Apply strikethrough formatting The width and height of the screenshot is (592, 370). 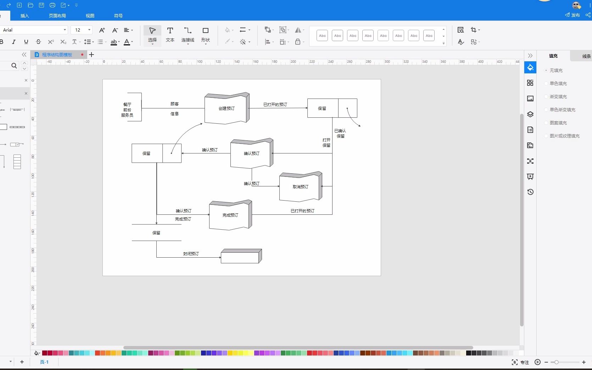point(39,42)
